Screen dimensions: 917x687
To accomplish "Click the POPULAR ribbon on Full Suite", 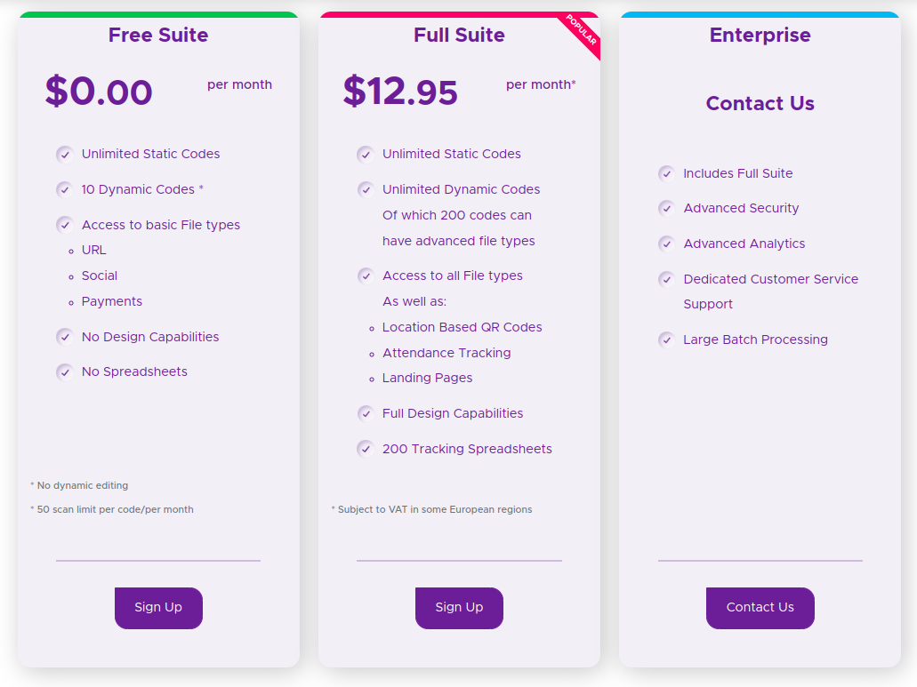I will 581,30.
